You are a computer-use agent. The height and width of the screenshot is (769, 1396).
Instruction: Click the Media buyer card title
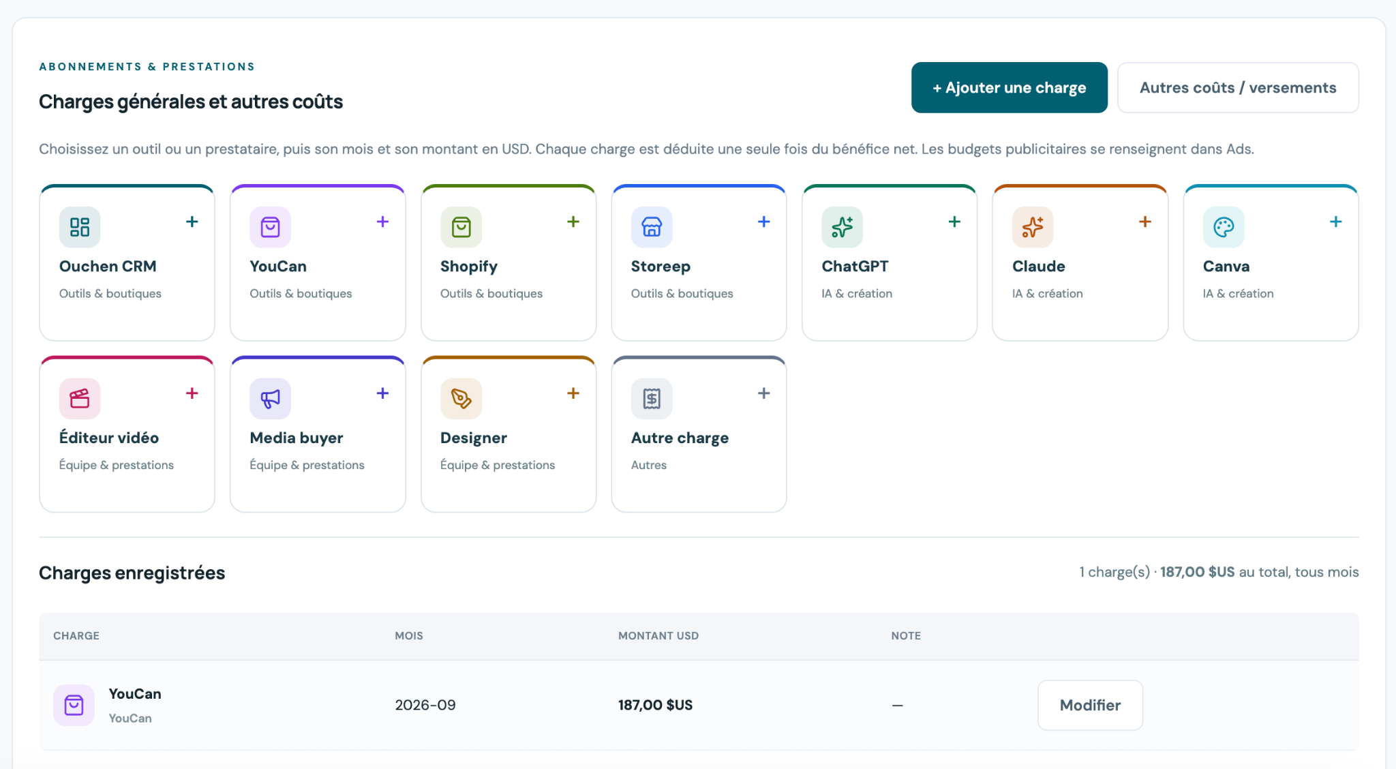tap(297, 438)
